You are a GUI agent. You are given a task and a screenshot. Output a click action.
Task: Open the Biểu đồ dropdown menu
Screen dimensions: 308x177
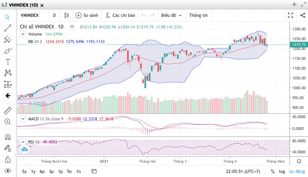pos(172,15)
